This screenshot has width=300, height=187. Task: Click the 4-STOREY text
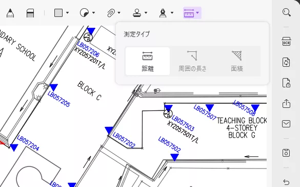242,128
